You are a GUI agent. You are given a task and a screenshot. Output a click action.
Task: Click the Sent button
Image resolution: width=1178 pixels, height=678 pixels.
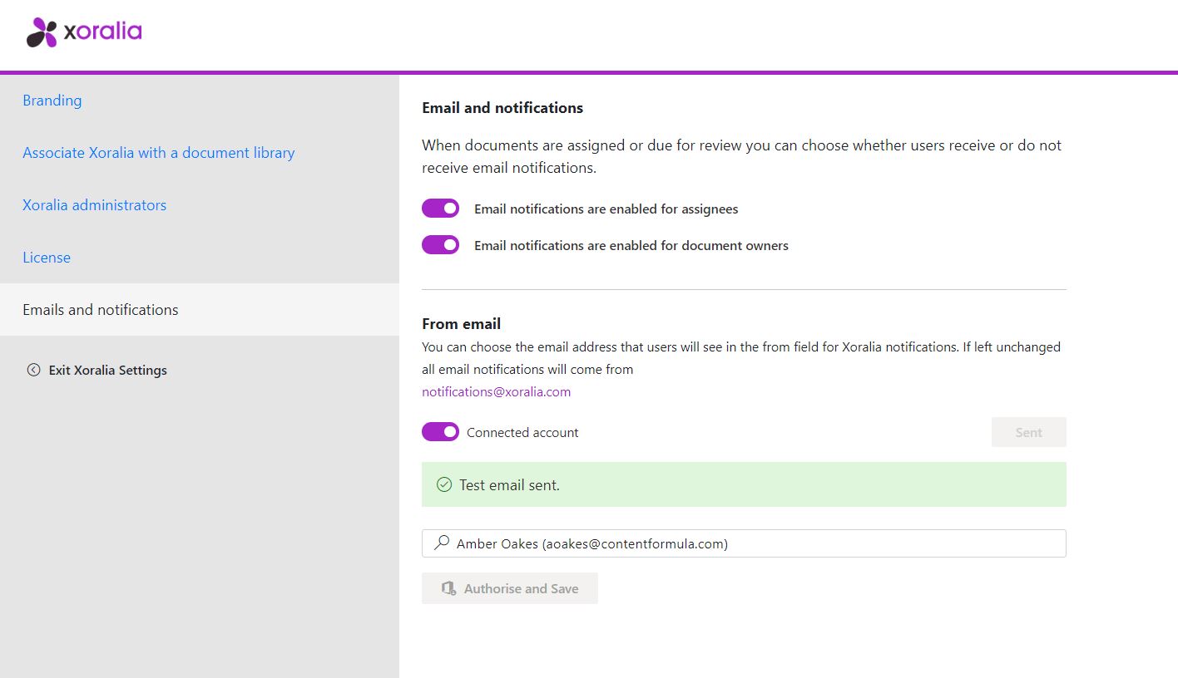point(1029,432)
